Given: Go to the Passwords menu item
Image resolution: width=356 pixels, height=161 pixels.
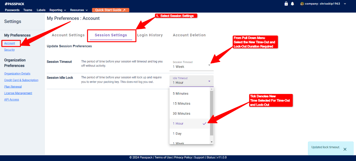Looking at the screenshot, I should [12, 10].
